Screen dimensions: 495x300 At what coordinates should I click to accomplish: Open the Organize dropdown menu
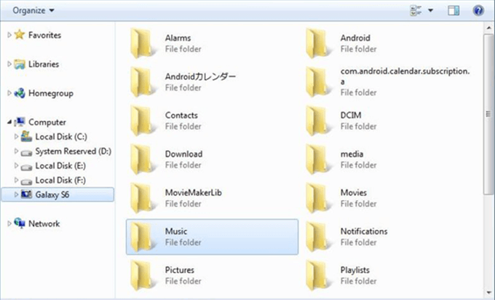click(x=33, y=10)
